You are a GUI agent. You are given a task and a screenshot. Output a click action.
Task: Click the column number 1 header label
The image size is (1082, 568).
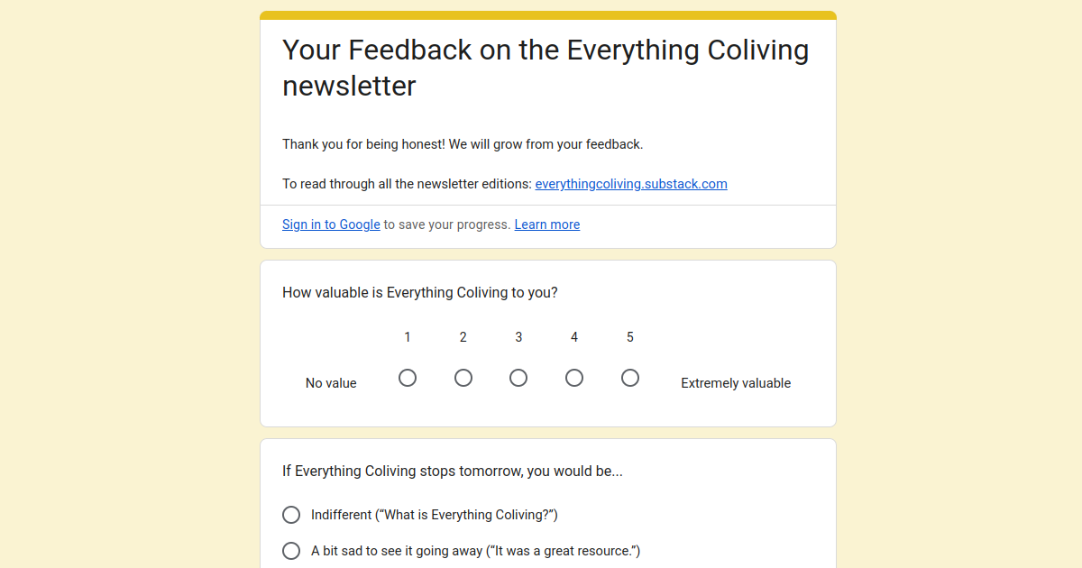click(x=408, y=337)
